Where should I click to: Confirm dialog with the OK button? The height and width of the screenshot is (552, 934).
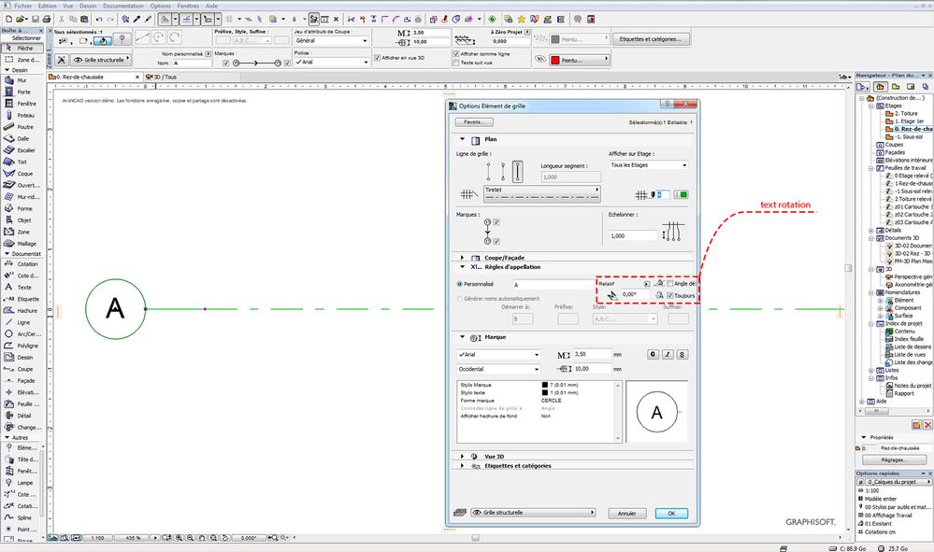click(669, 513)
